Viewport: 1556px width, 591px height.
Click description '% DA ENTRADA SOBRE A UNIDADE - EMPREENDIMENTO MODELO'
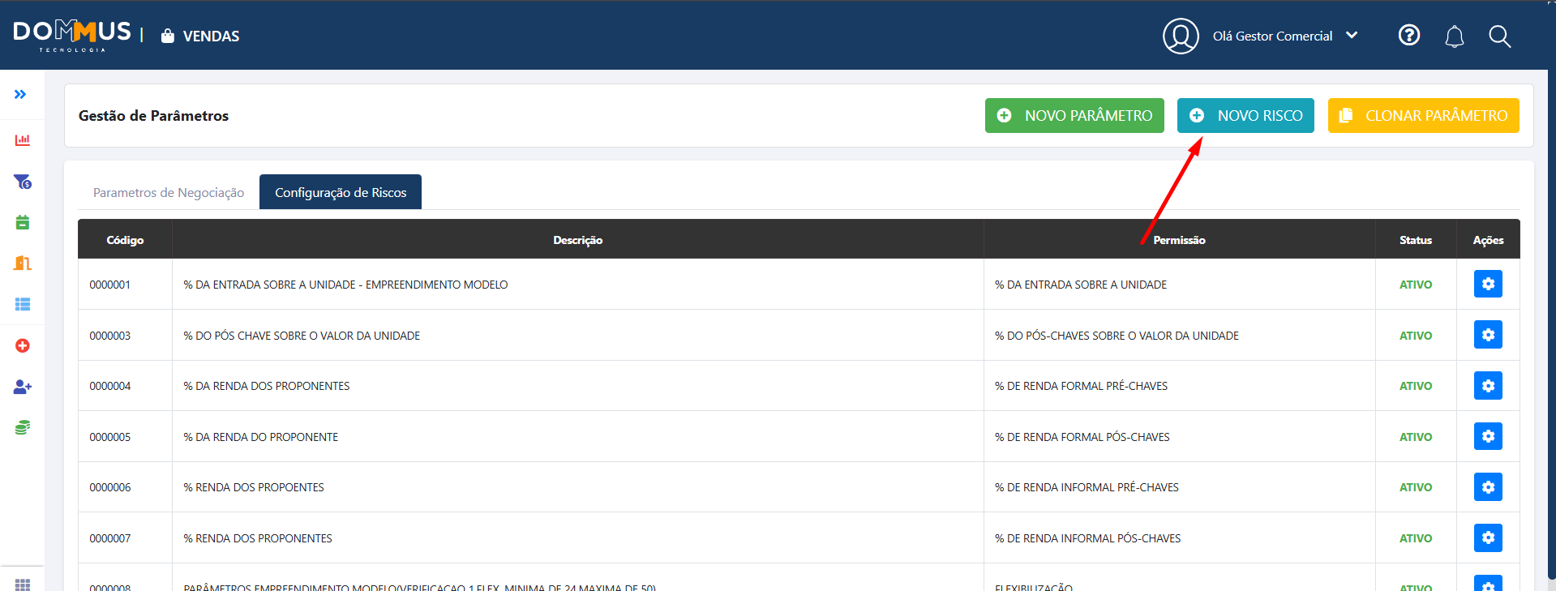pyautogui.click(x=345, y=285)
